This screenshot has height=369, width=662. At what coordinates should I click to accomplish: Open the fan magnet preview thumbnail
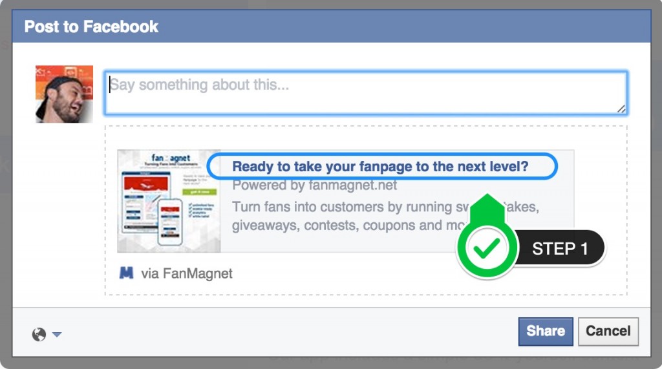[x=169, y=201]
